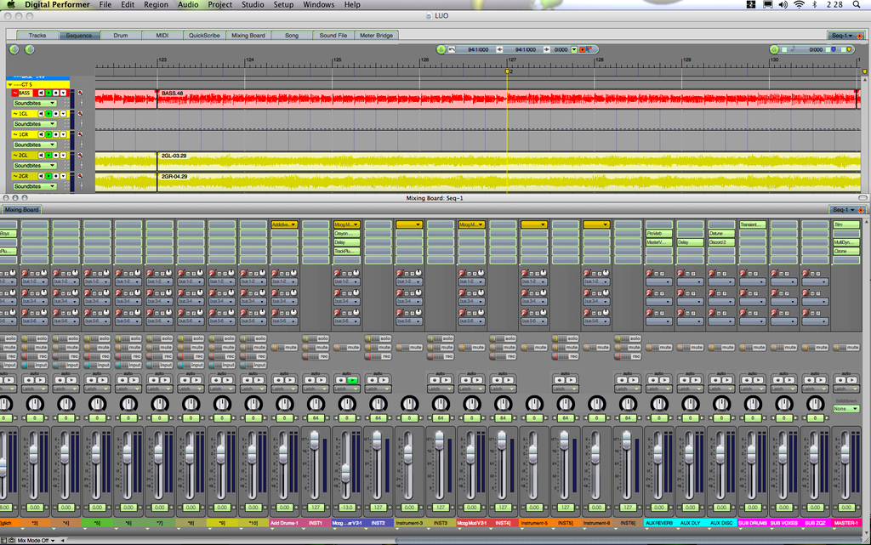871x545 pixels.
Task: Click the automation play button on the MASTER-1 strip
Action: [x=851, y=380]
